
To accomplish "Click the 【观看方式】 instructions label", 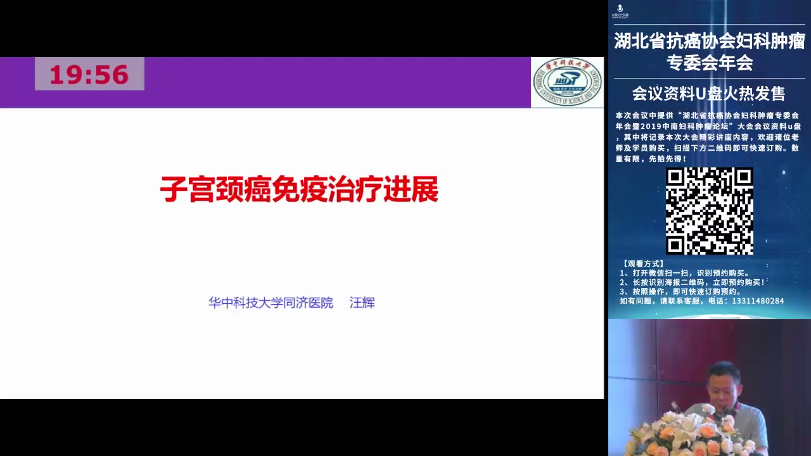I will coord(643,263).
